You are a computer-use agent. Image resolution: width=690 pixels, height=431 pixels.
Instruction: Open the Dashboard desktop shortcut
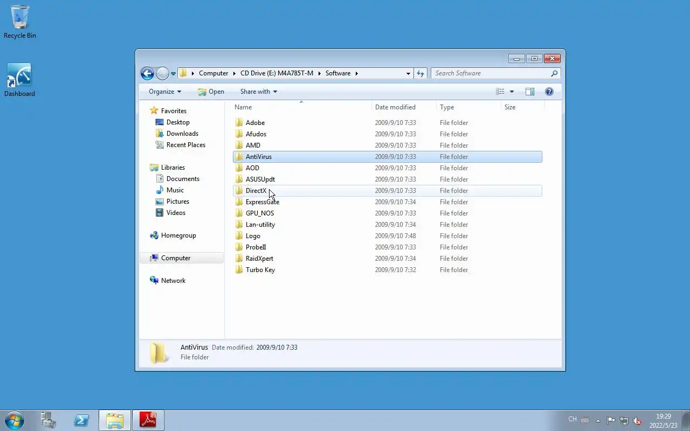click(19, 80)
